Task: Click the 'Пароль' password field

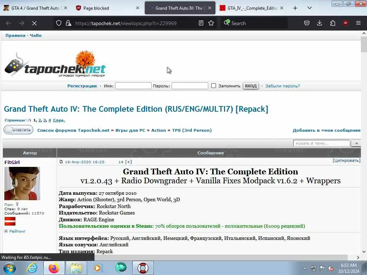Action: coord(190,86)
